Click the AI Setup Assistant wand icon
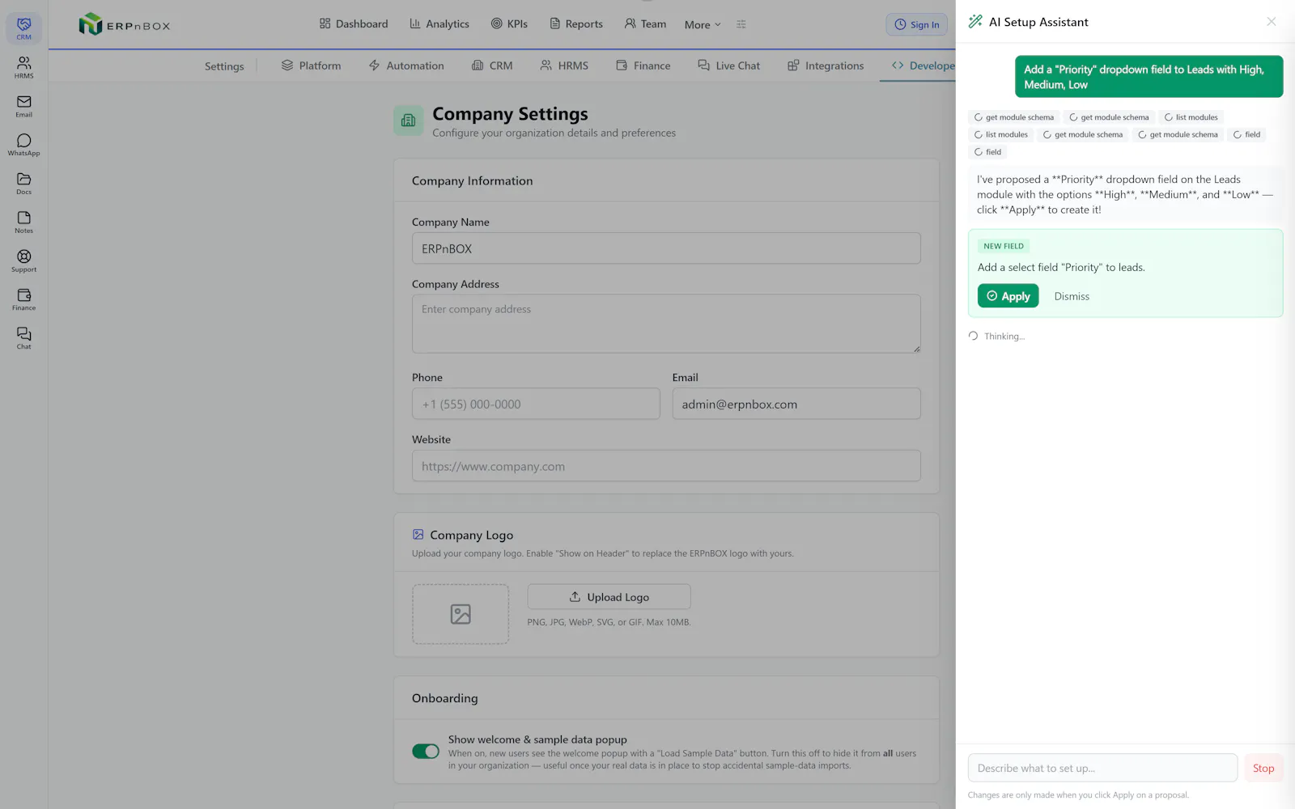This screenshot has width=1295, height=809. click(x=975, y=22)
